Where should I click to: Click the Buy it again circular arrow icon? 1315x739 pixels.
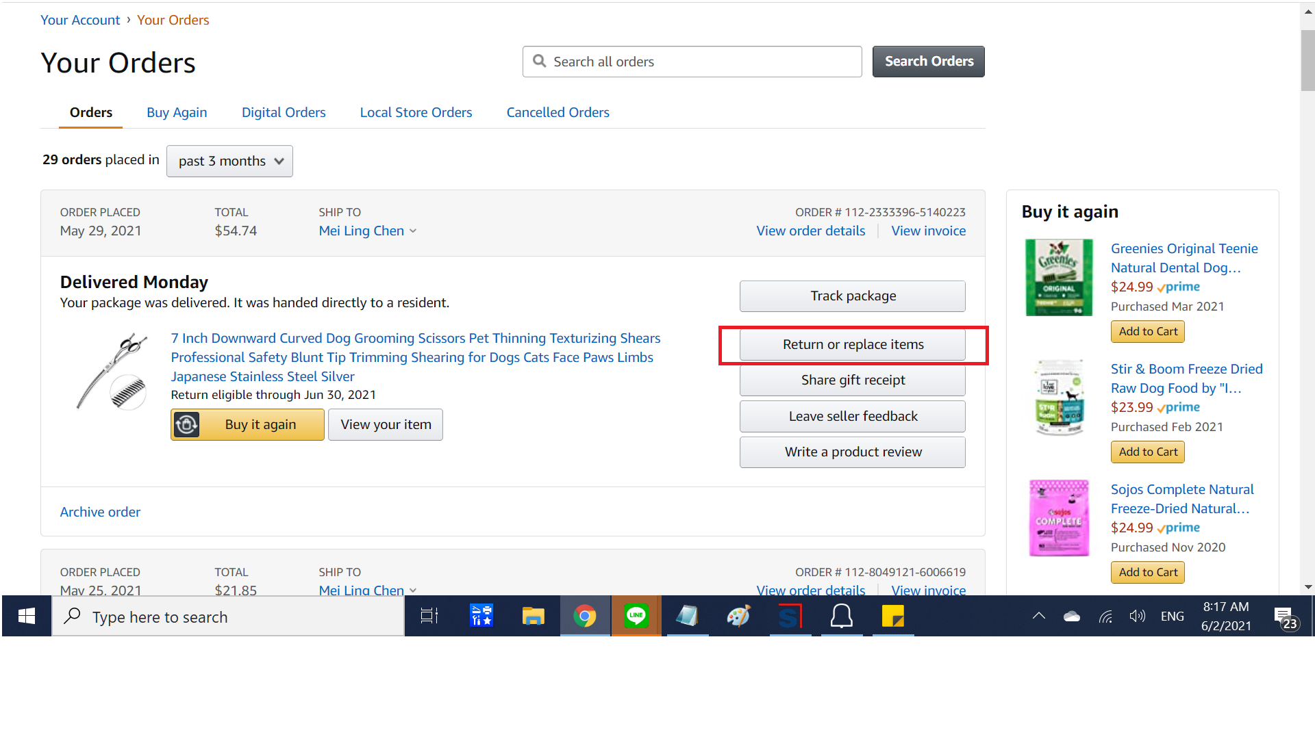point(186,424)
